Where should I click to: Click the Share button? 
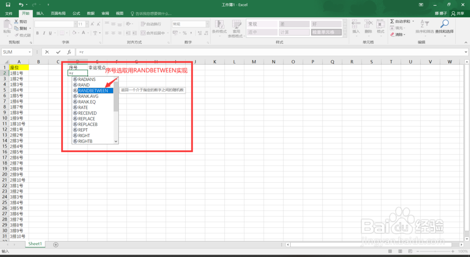click(458, 14)
